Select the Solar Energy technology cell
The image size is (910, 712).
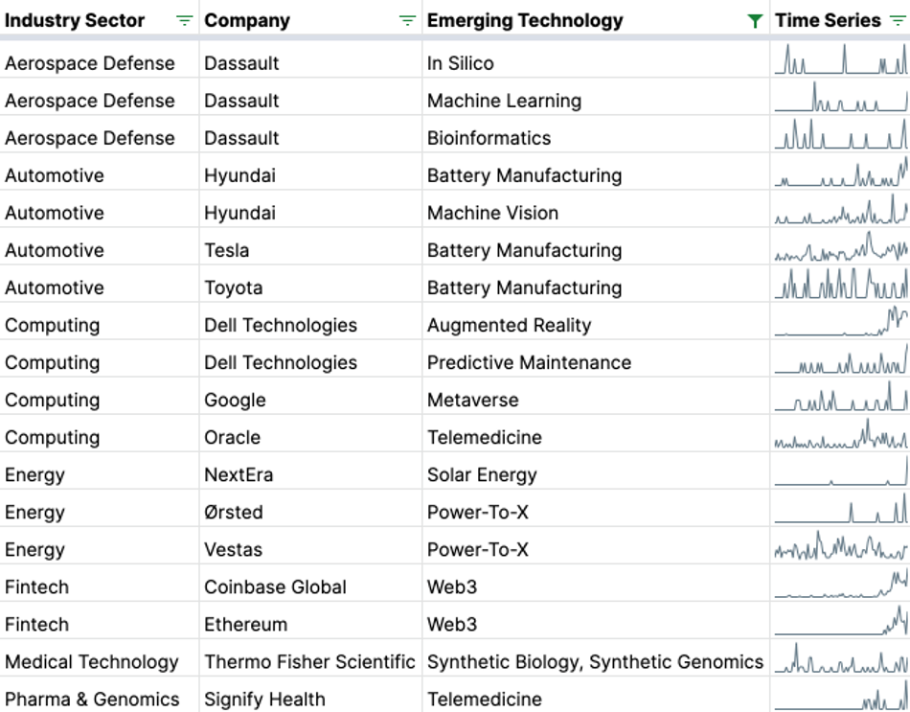click(x=596, y=474)
